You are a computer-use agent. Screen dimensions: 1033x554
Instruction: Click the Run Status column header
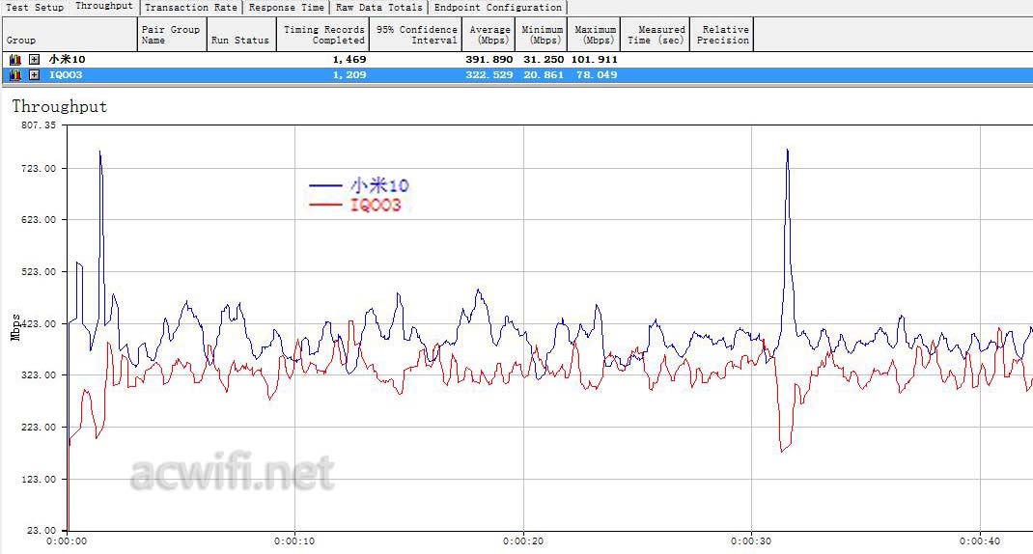[241, 34]
